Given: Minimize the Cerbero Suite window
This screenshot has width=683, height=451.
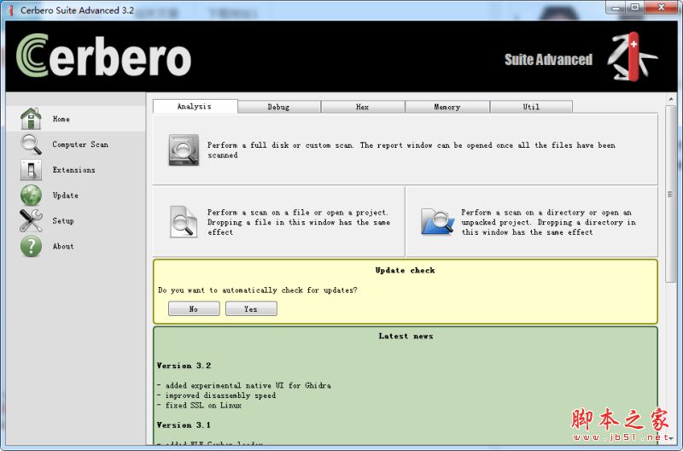Looking at the screenshot, I should pyautogui.click(x=616, y=8).
